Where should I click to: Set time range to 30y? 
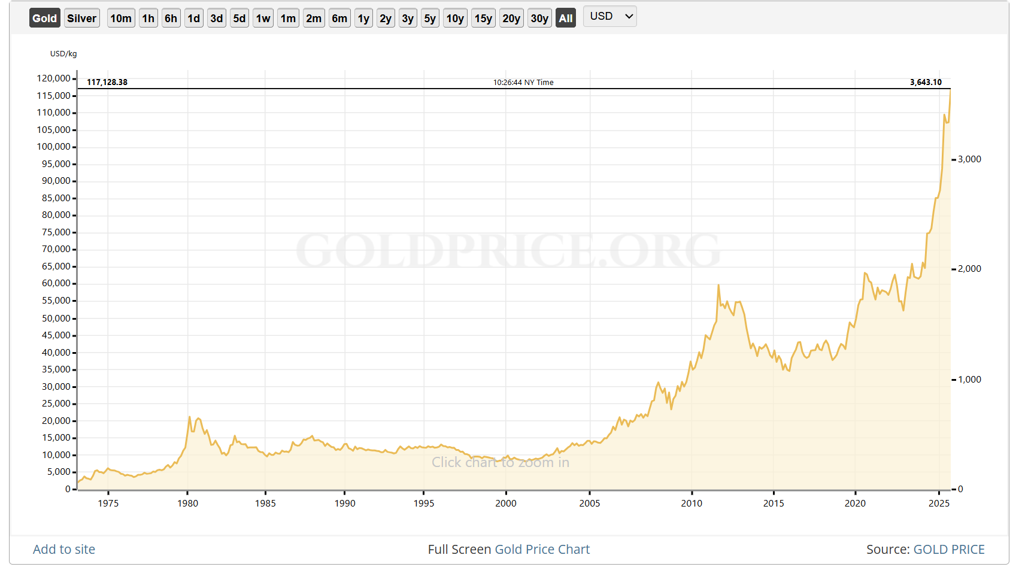point(539,18)
